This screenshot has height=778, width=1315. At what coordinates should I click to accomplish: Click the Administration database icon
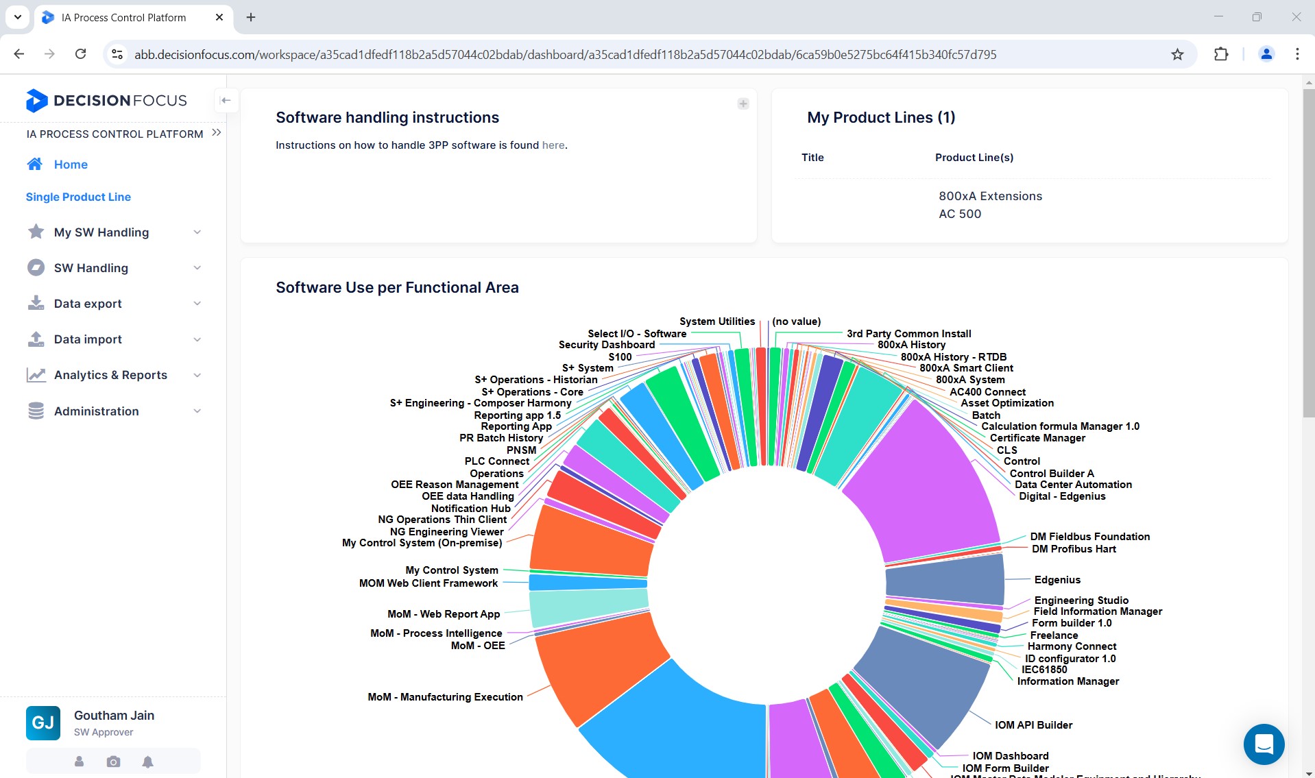pos(36,411)
